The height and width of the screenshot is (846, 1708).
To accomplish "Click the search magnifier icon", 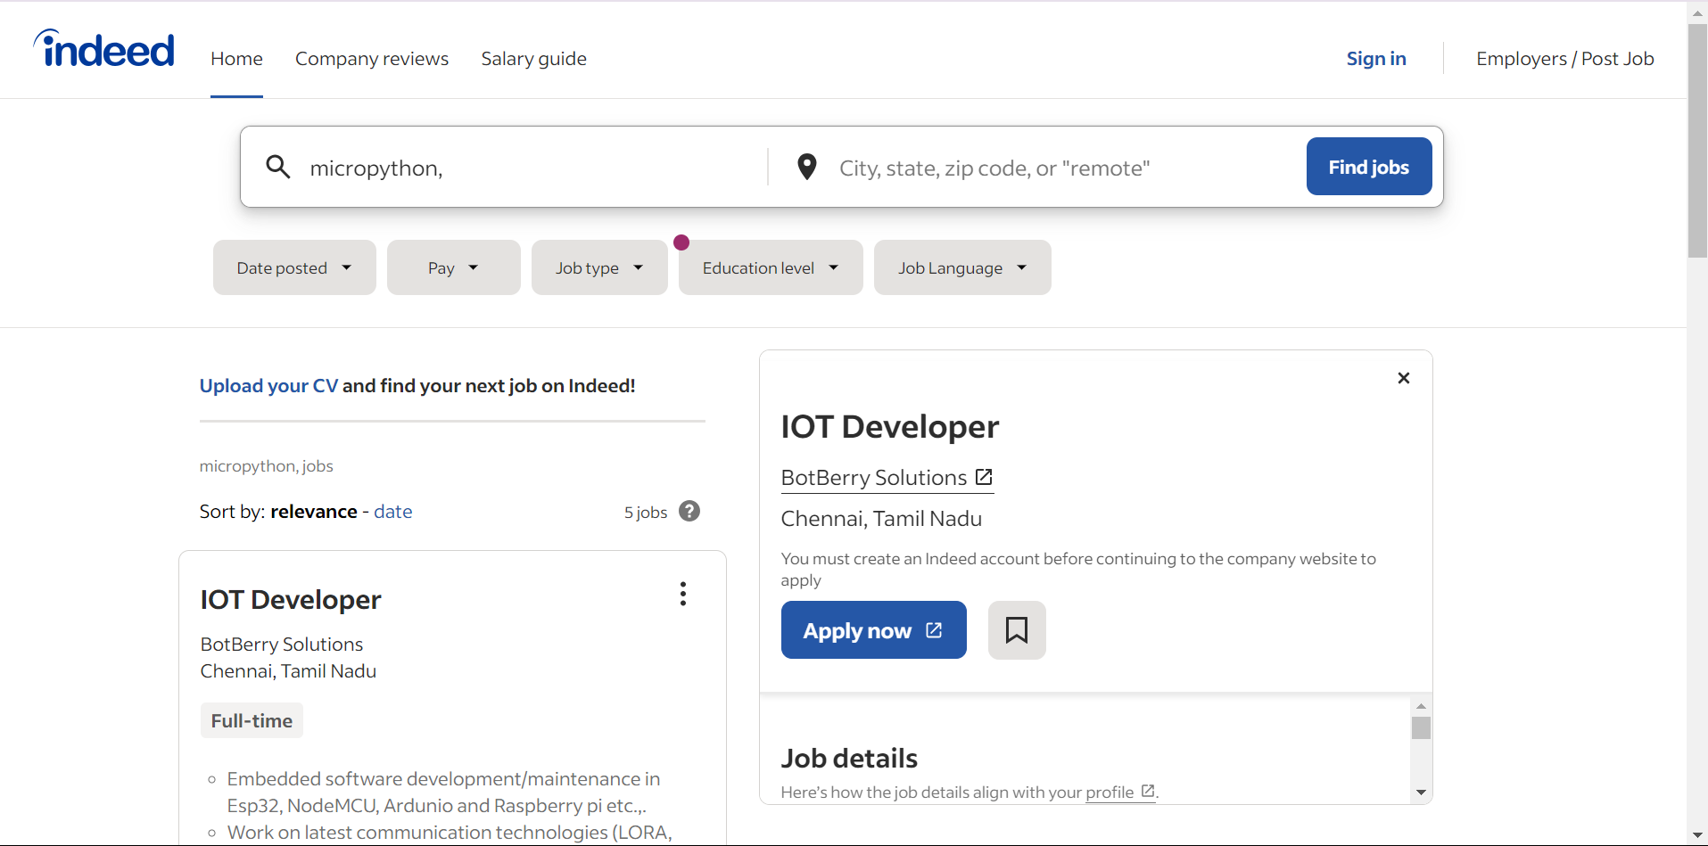I will (277, 167).
